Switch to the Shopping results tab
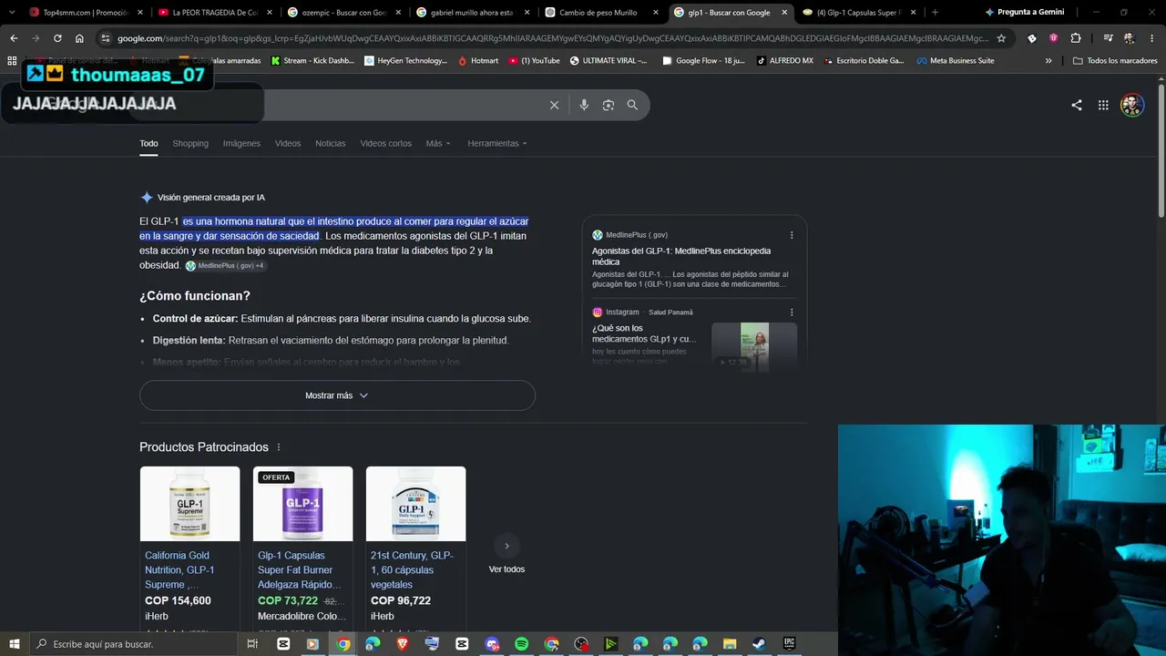 (x=190, y=143)
